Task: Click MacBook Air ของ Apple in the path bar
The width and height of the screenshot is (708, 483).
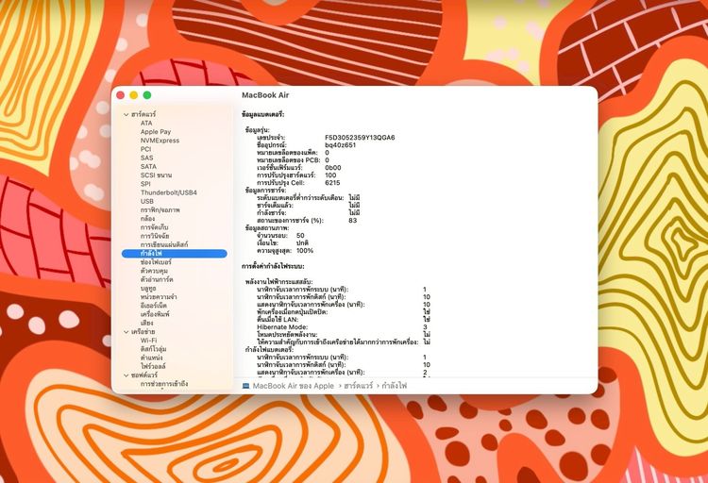Action: (293, 386)
